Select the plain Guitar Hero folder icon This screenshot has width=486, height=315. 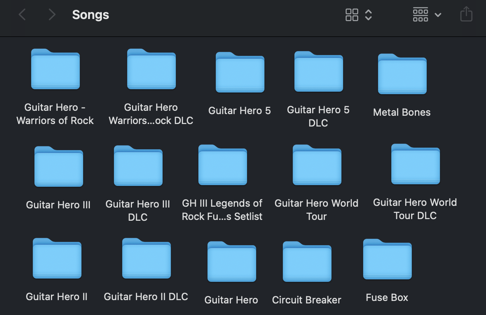(x=232, y=262)
